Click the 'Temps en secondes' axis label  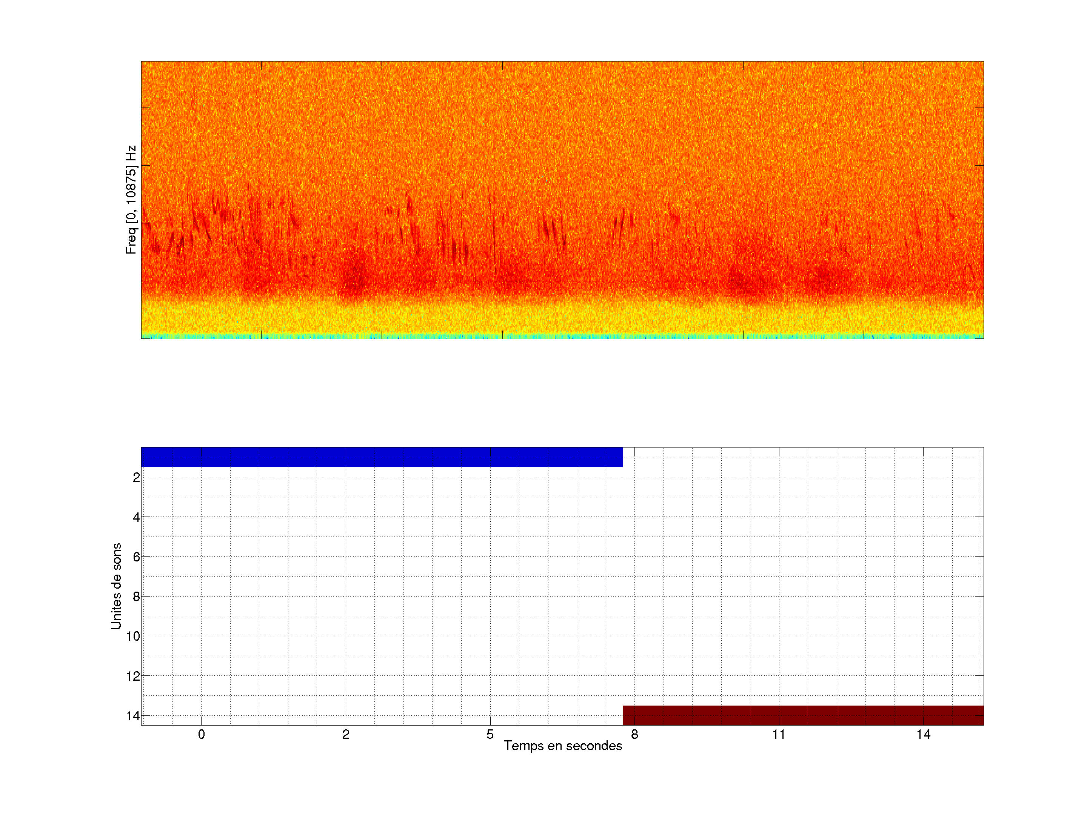tap(563, 746)
